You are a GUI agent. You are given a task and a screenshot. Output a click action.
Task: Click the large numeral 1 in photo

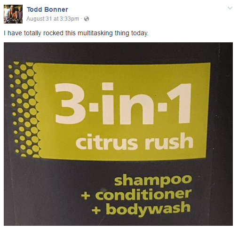(x=180, y=103)
